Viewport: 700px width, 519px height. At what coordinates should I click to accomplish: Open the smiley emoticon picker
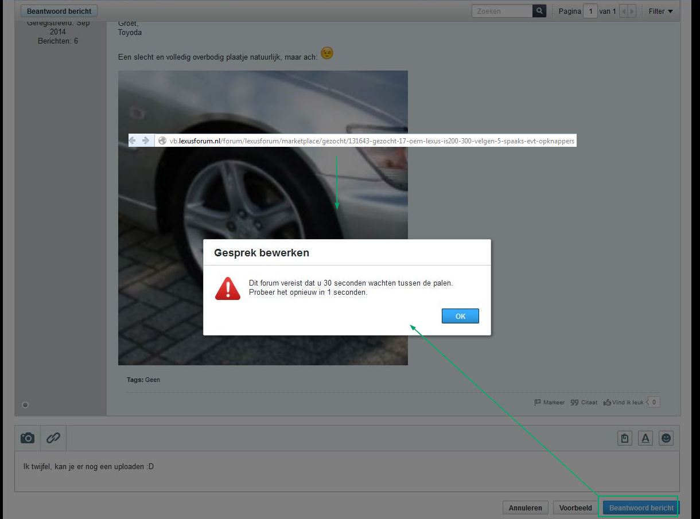click(666, 438)
